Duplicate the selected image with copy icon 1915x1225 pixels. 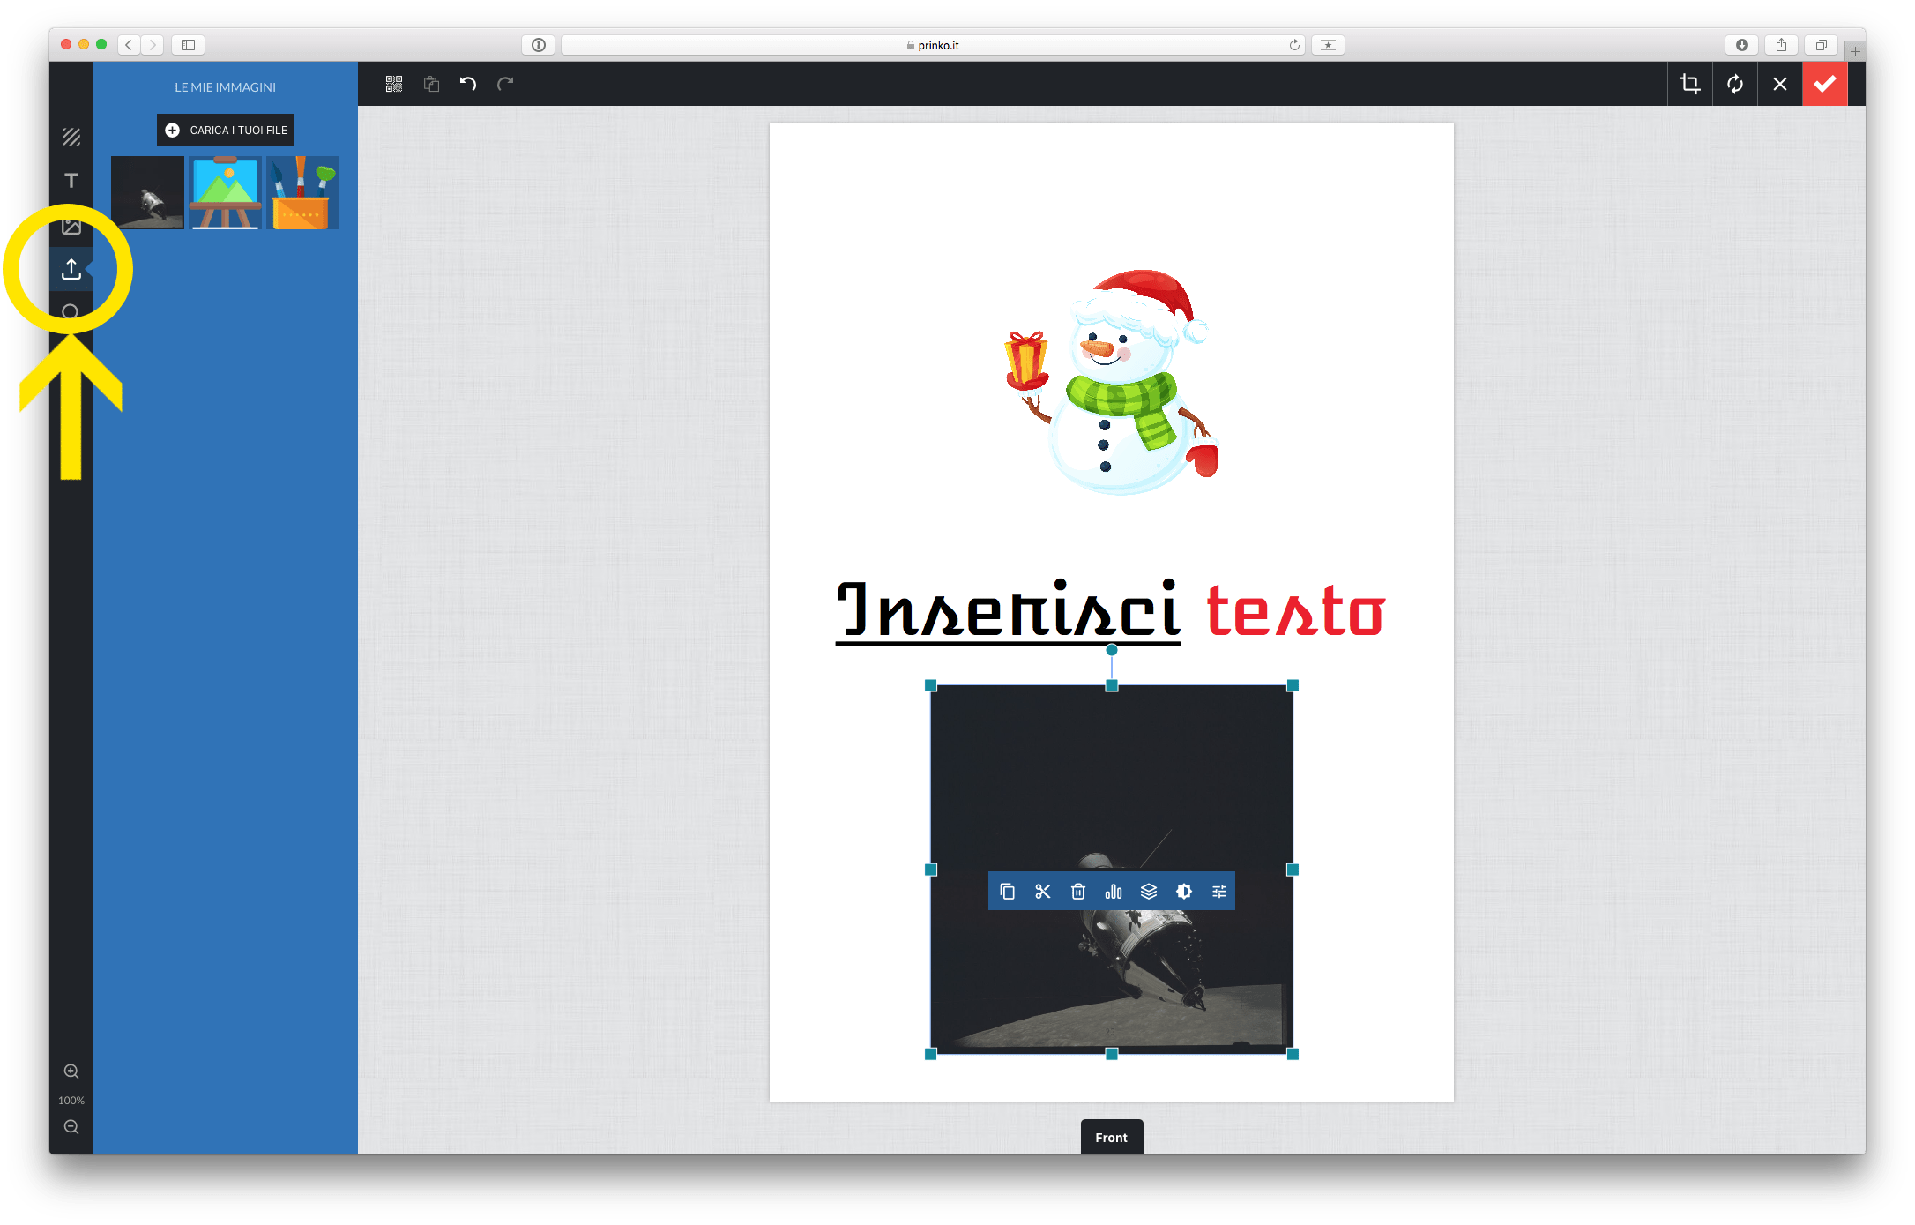point(1007,892)
